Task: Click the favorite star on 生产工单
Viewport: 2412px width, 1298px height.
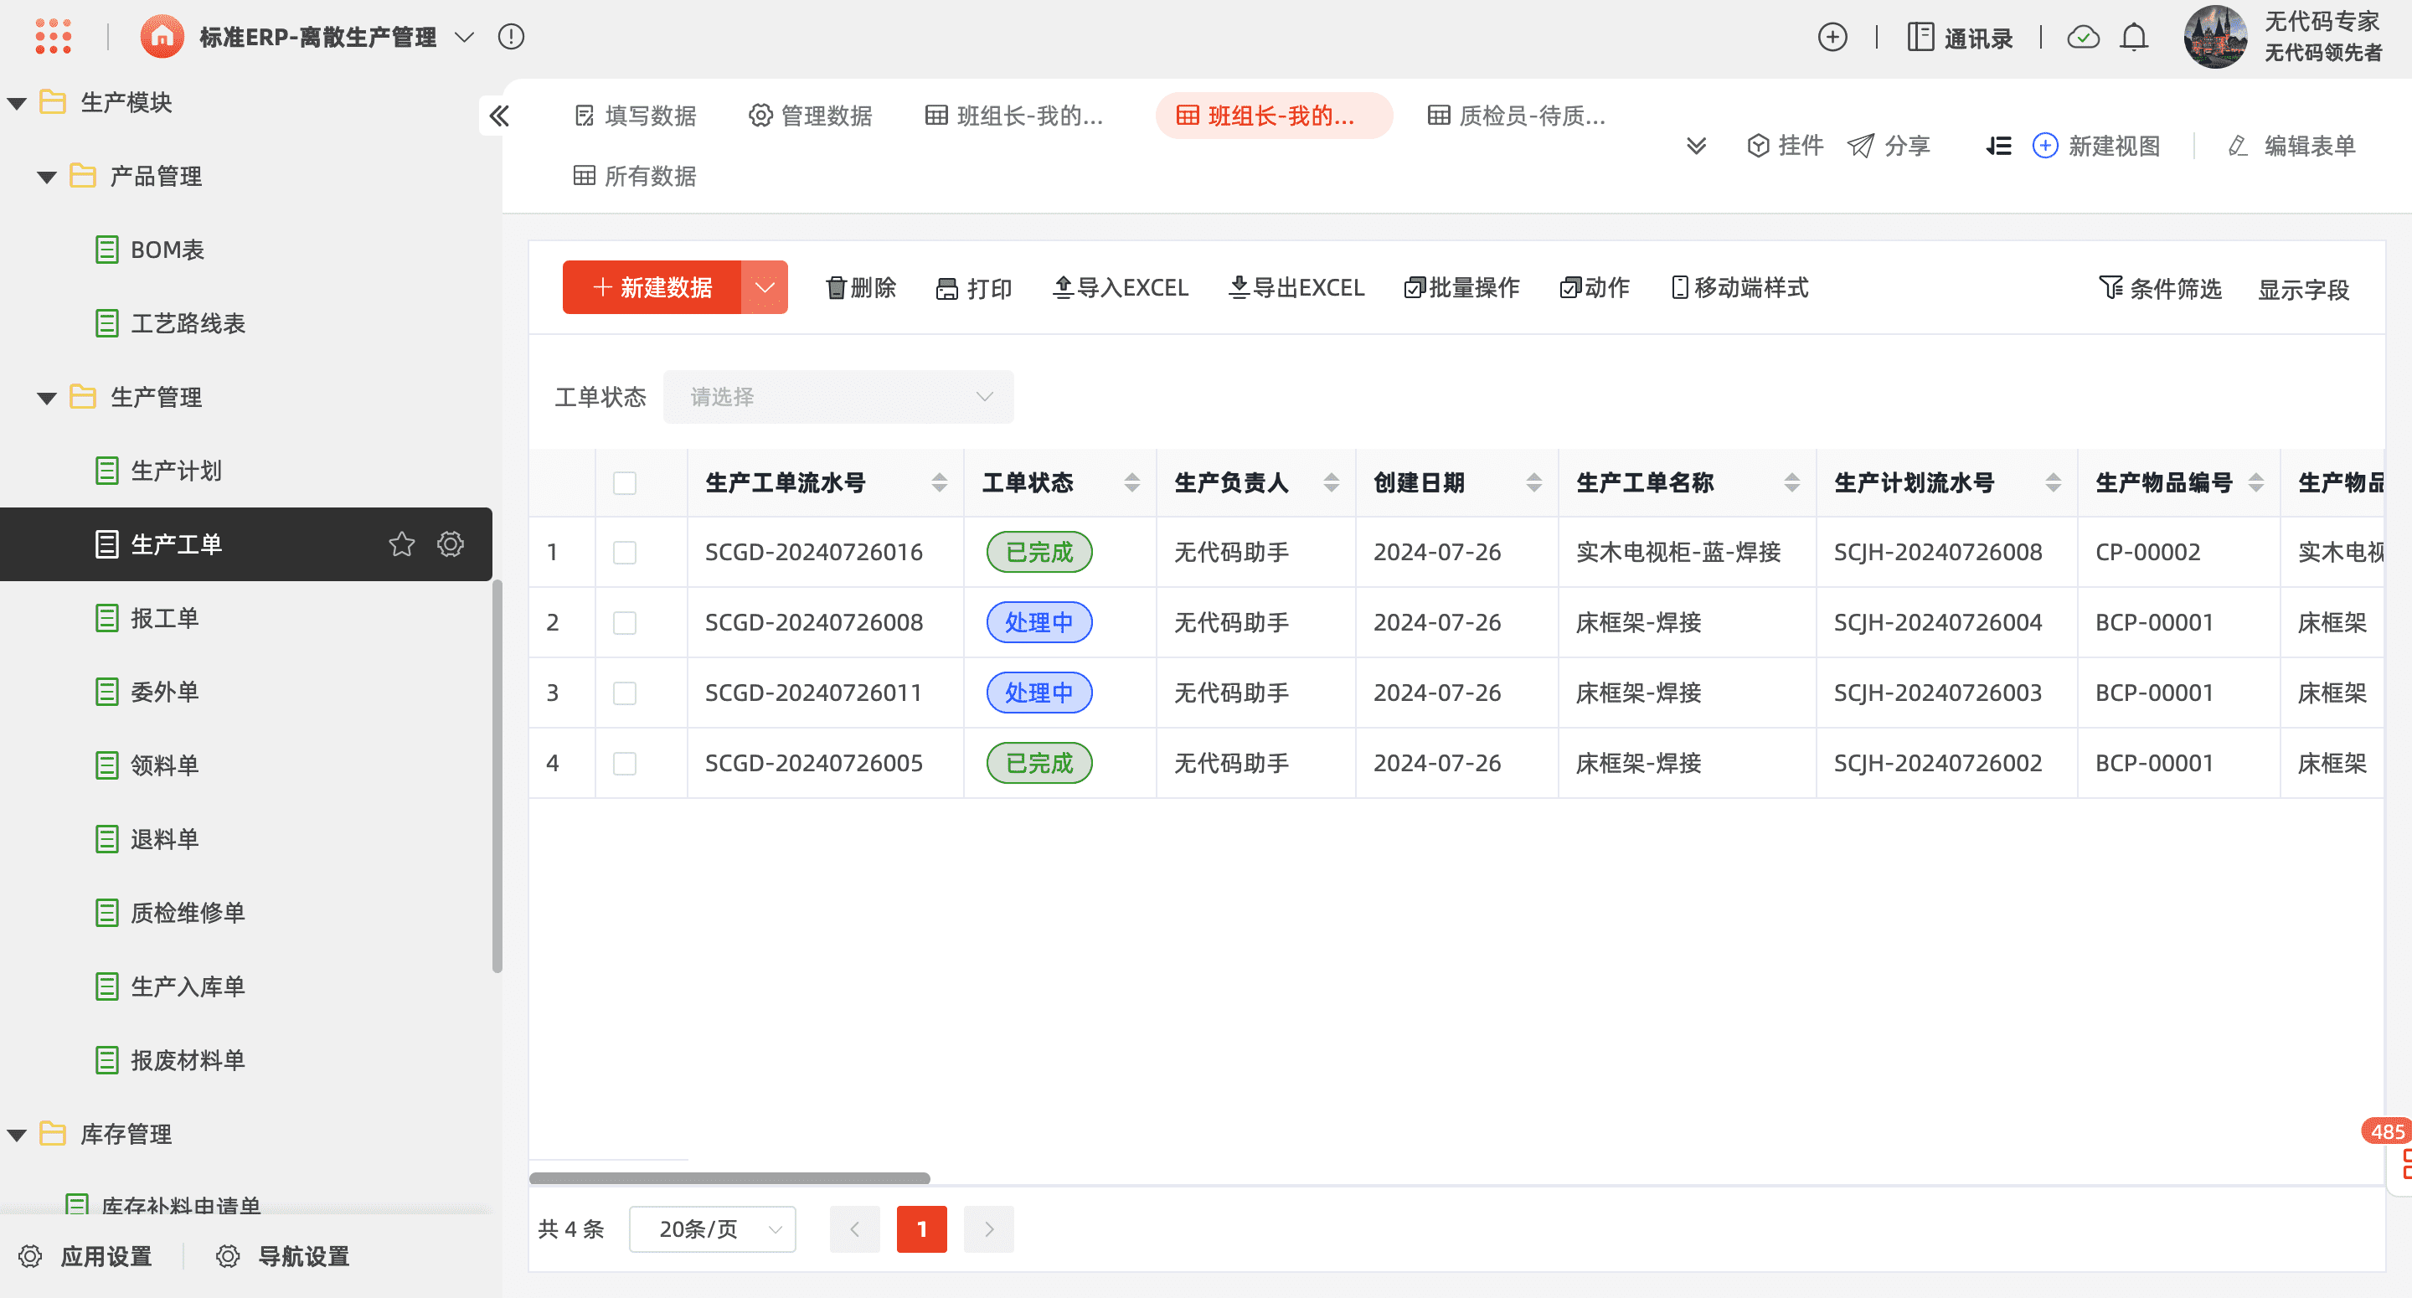Action: pyautogui.click(x=402, y=544)
